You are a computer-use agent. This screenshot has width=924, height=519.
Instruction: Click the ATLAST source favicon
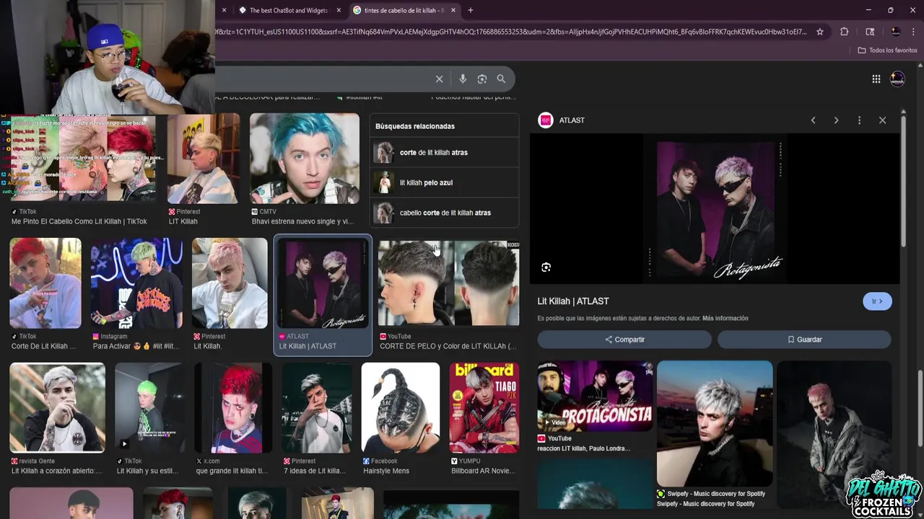click(545, 120)
